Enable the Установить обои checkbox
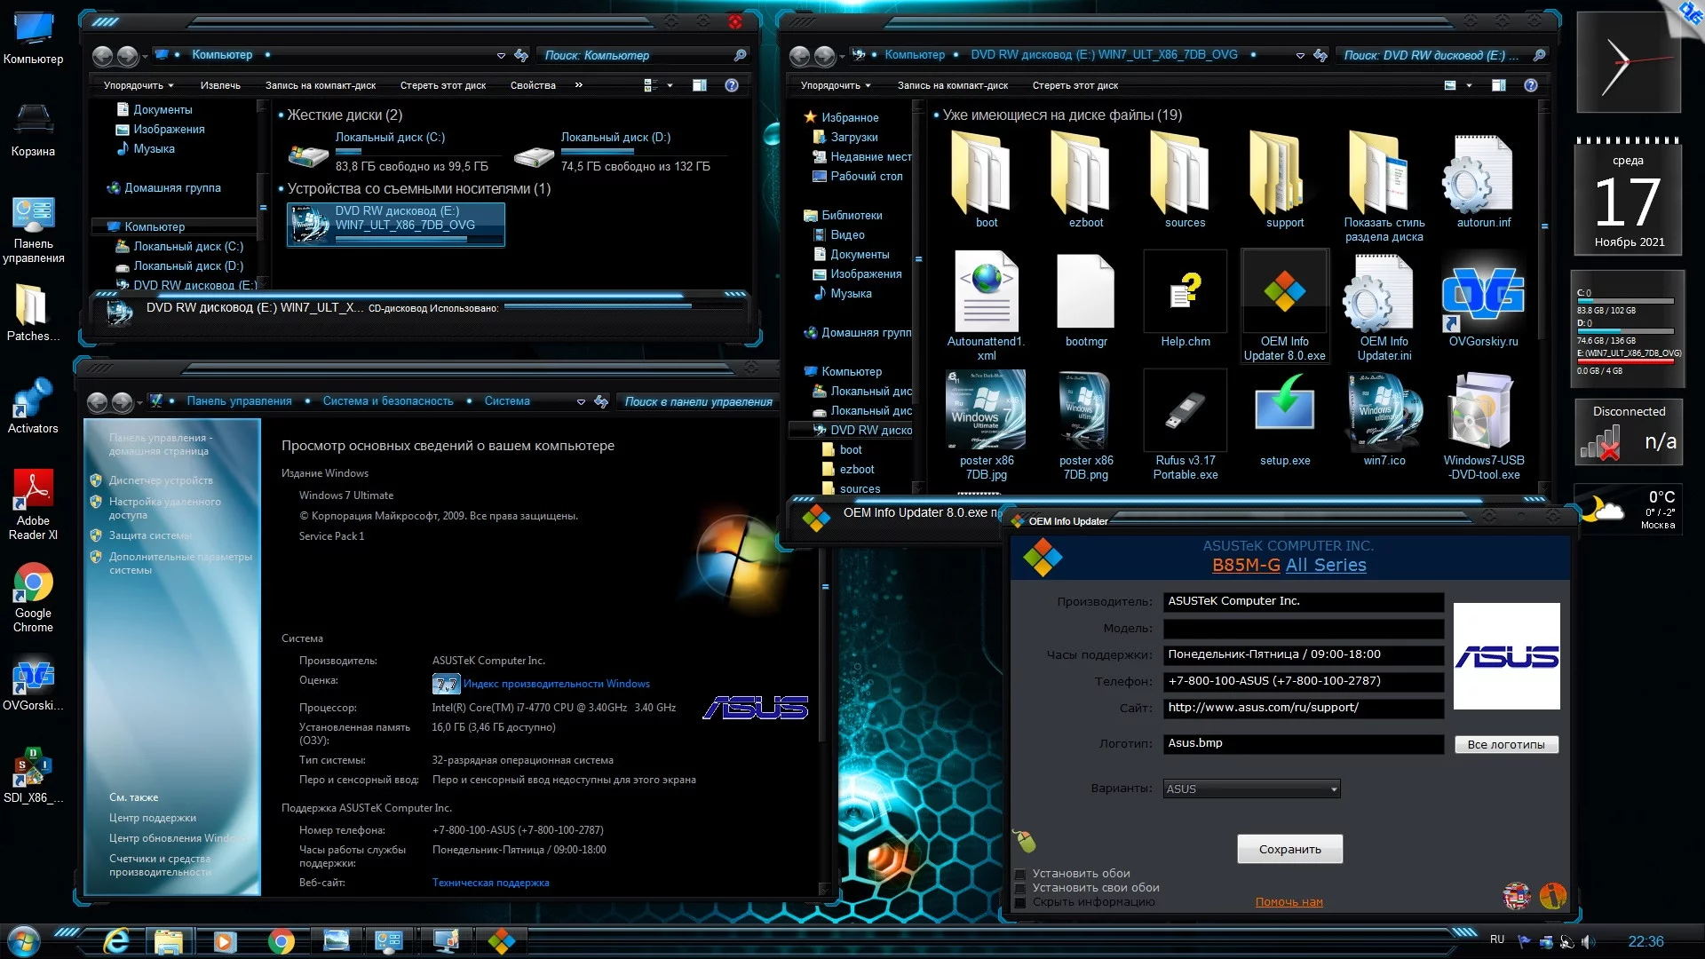Viewport: 1705px width, 959px height. tap(1020, 874)
